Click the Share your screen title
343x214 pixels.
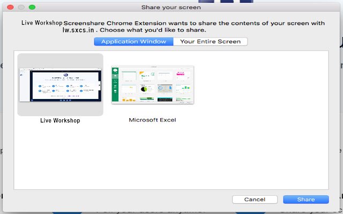click(x=171, y=7)
